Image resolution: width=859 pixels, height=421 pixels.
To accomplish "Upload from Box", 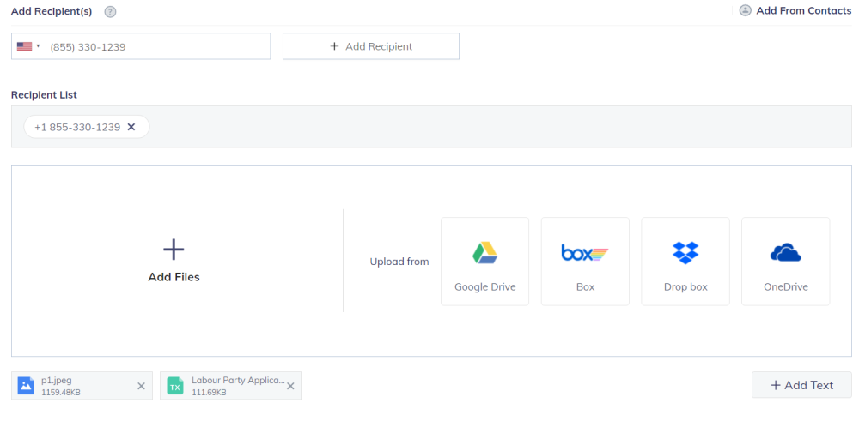I will 585,262.
